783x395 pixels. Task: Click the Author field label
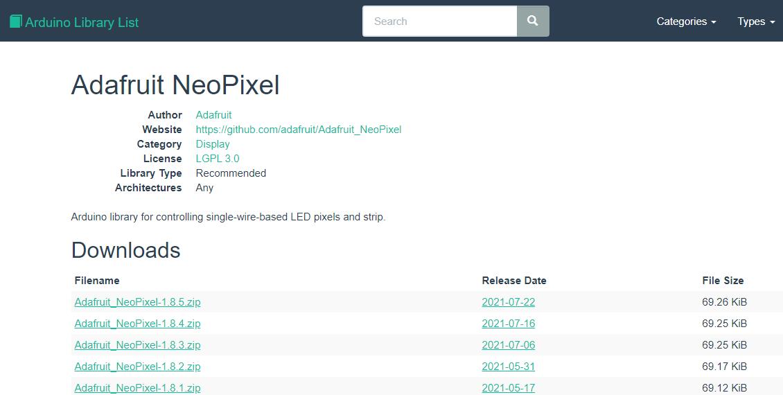[165, 115]
